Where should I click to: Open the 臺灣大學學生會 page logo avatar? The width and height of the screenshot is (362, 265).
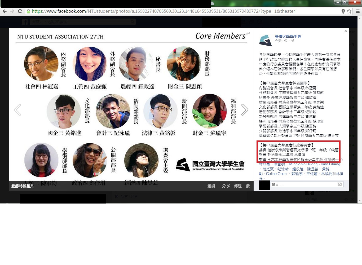[x=266, y=41]
